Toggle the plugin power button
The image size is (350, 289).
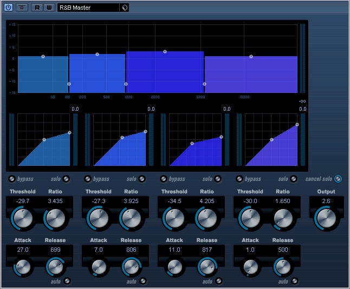pyautogui.click(x=8, y=8)
